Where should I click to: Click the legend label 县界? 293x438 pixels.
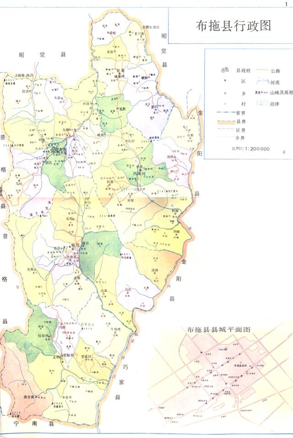click(x=241, y=122)
